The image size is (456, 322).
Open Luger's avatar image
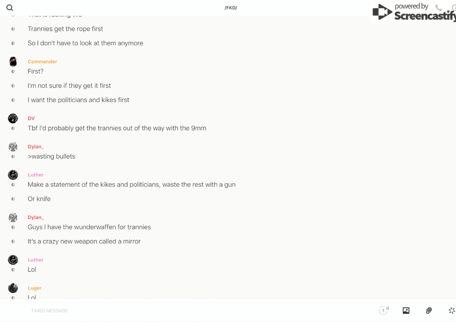tap(13, 288)
